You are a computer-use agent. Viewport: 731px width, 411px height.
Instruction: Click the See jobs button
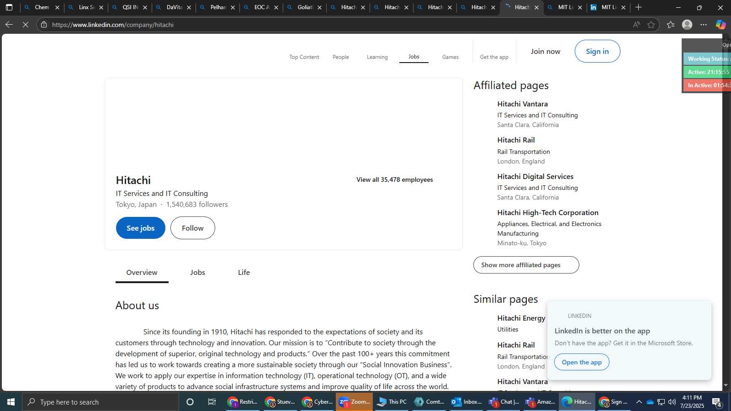(x=140, y=228)
